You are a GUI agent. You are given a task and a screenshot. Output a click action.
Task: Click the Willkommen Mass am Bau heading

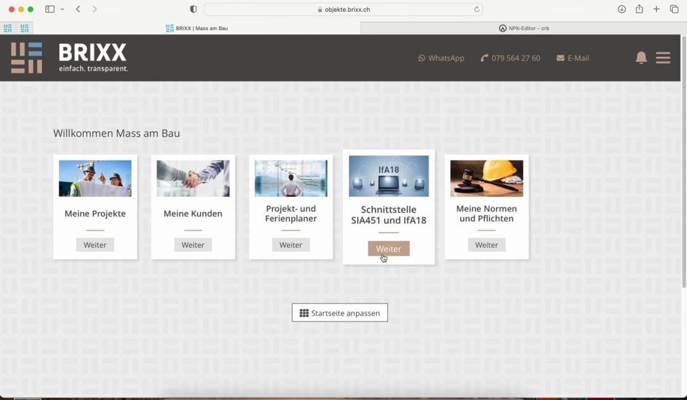[x=116, y=133]
